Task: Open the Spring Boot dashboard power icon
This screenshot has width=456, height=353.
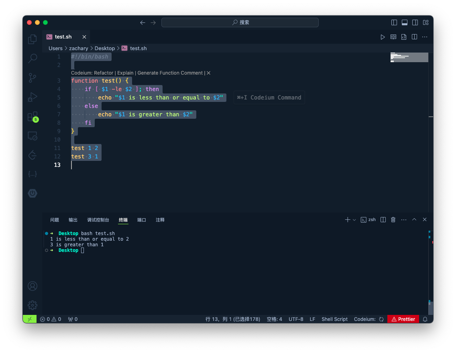Action: tap(32, 193)
